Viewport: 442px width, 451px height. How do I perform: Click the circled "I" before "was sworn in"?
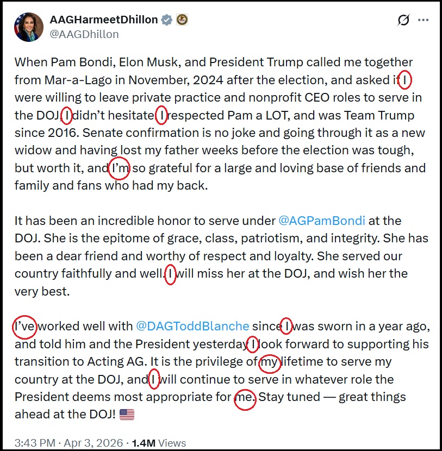coord(286,327)
